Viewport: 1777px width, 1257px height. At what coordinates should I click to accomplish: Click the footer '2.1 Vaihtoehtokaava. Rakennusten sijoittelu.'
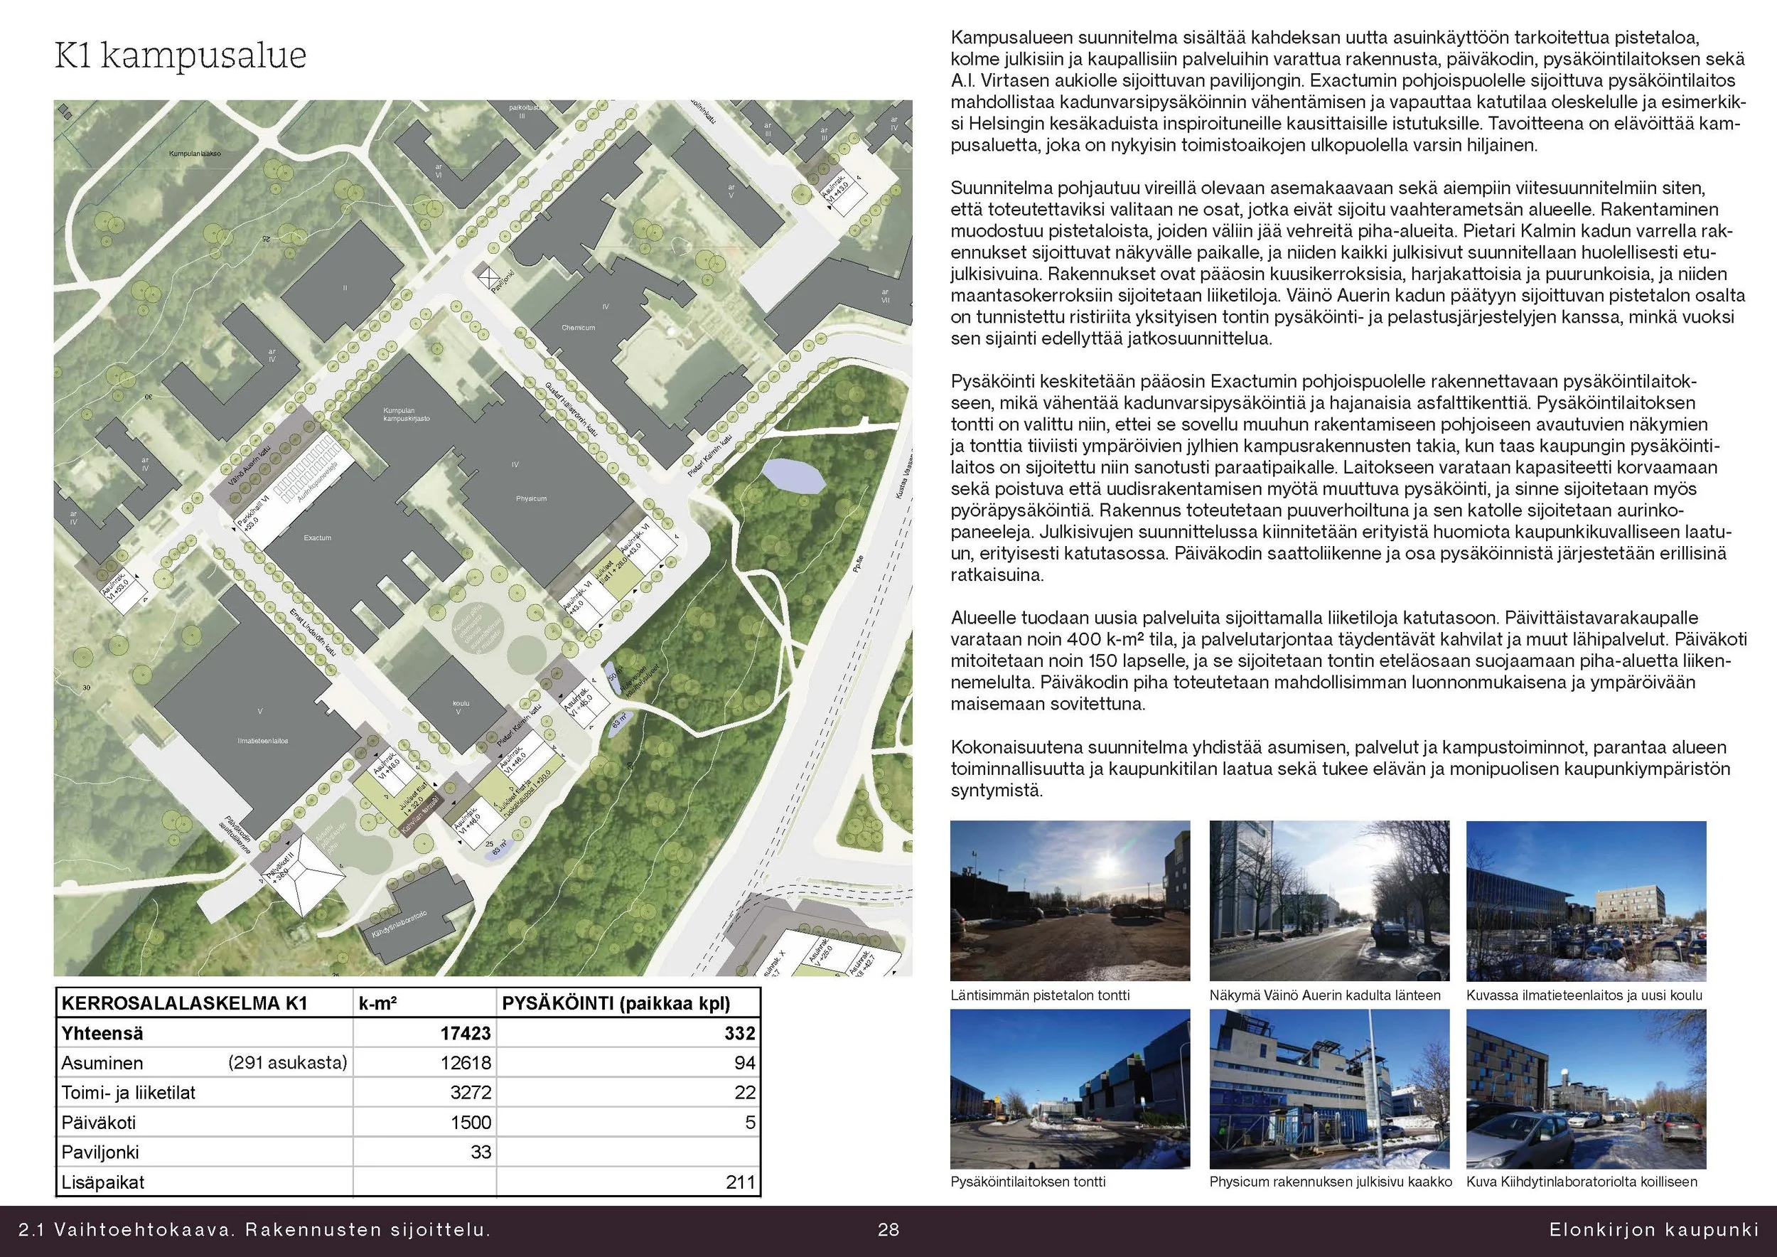pos(254,1229)
